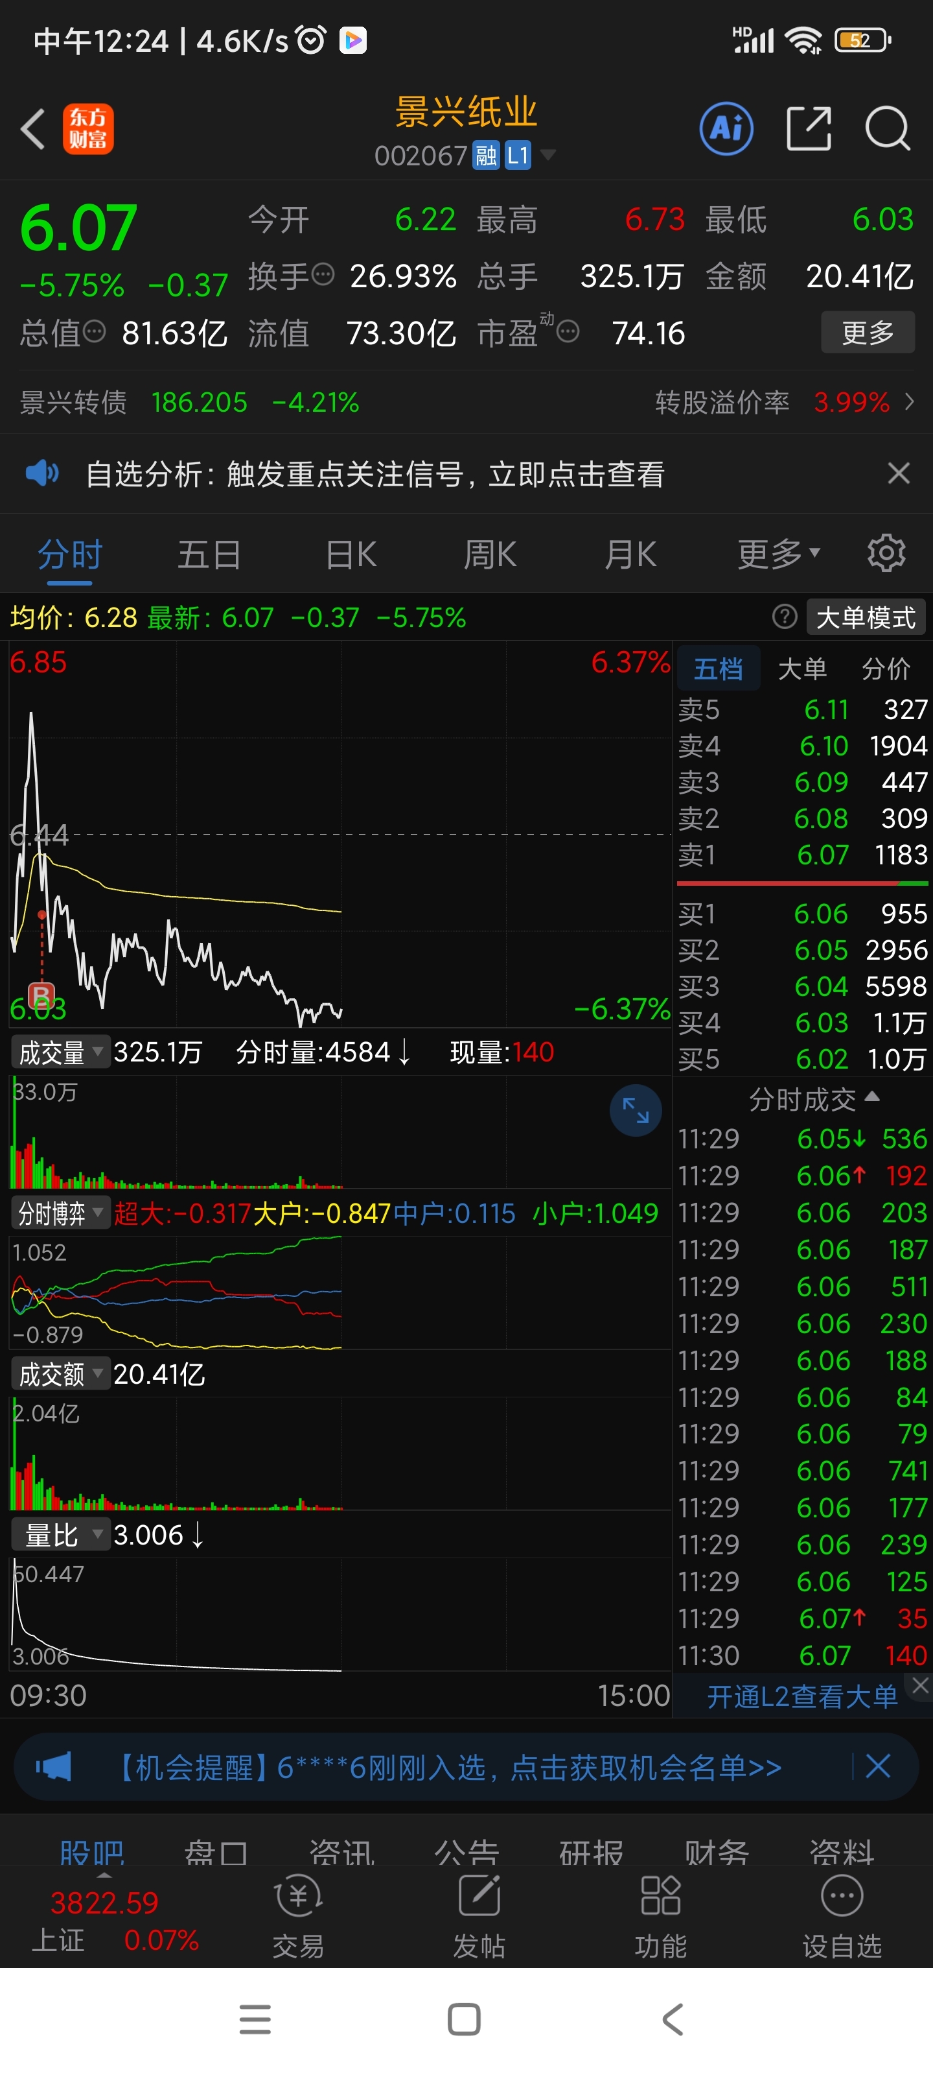The width and height of the screenshot is (933, 2075).
Task: Open the 更多 chart period dropdown
Action: pyautogui.click(x=779, y=553)
